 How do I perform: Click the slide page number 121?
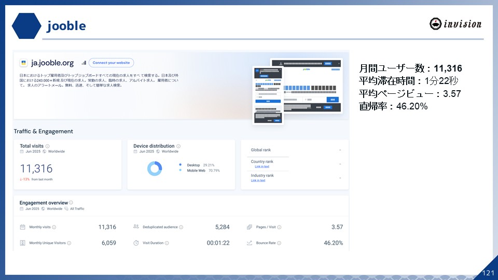click(488, 273)
